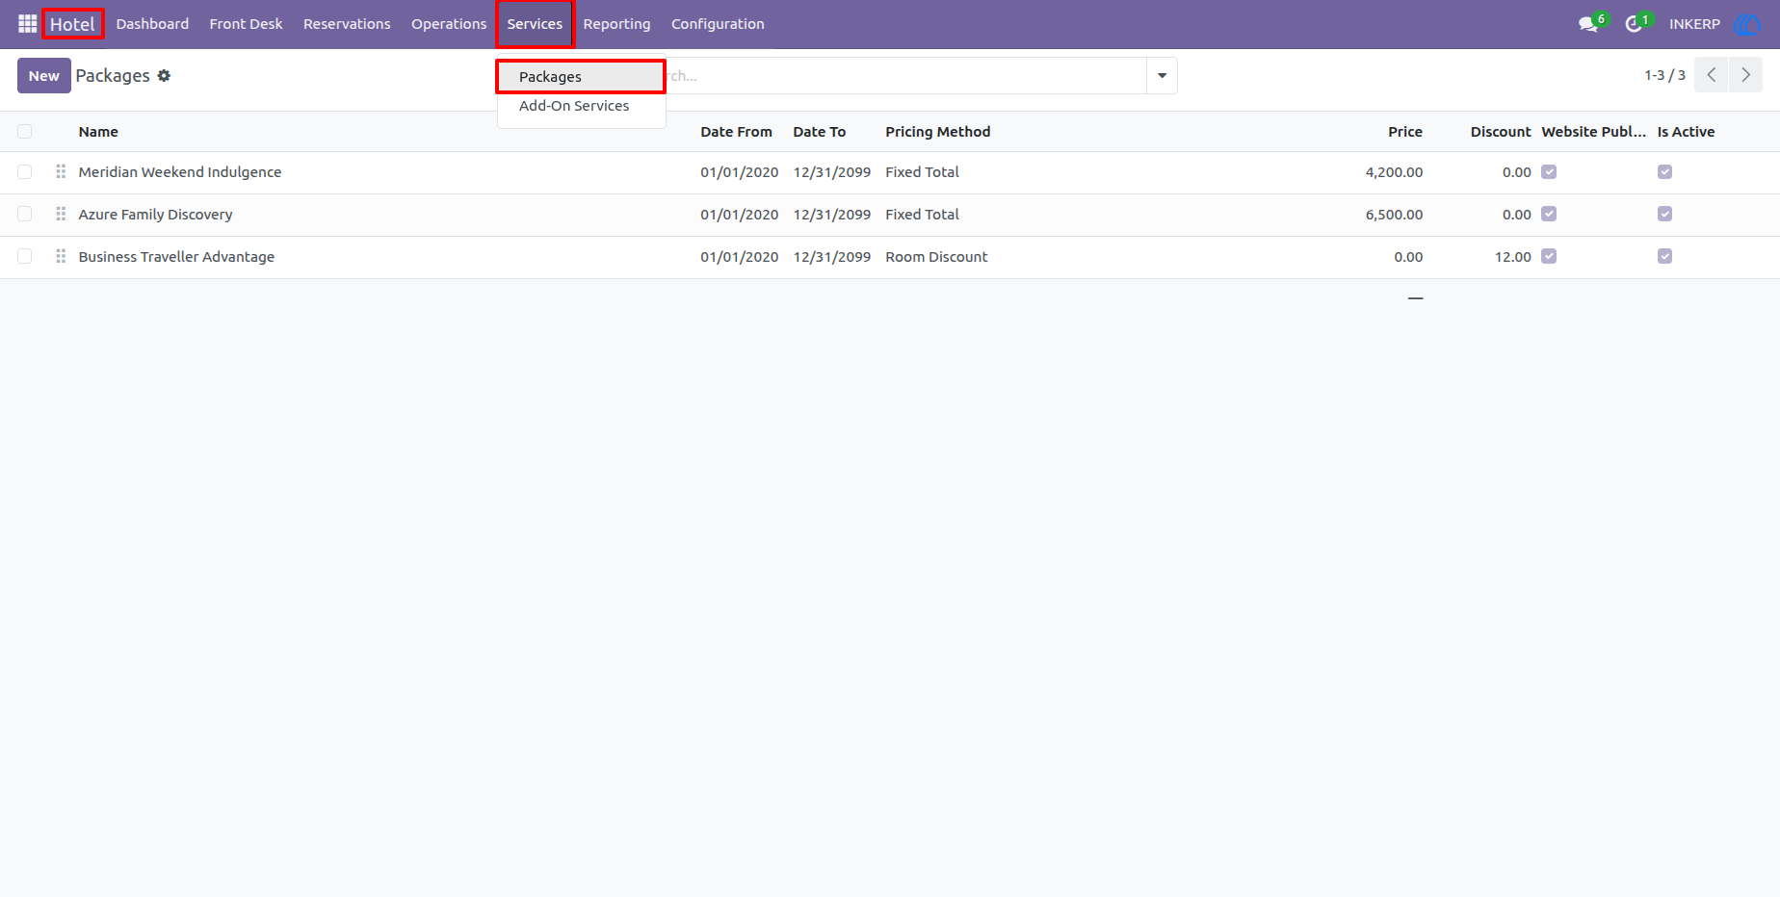Toggle Website Published for Meridian Weekend Indulgence
The image size is (1780, 897).
[x=1549, y=172]
